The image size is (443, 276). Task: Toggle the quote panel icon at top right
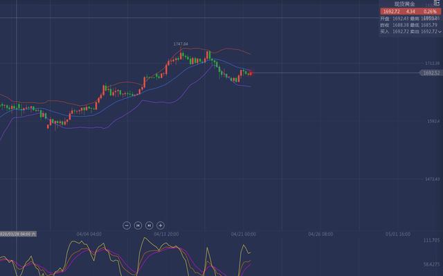pos(437,3)
